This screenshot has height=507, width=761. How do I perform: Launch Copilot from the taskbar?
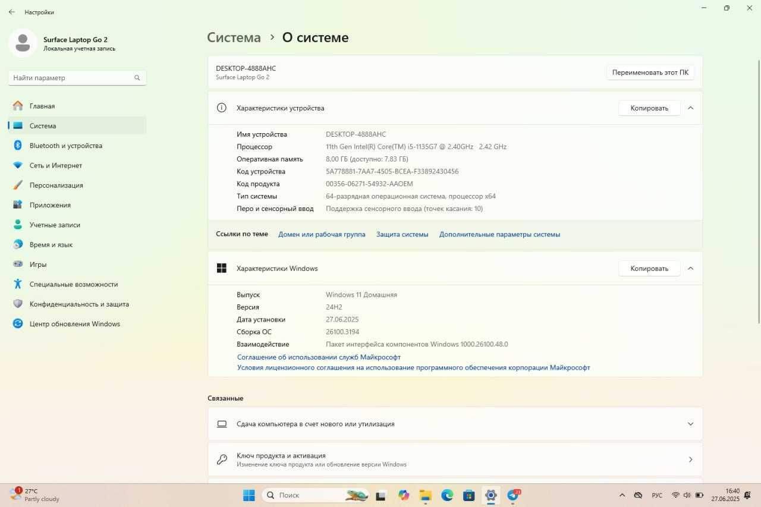pos(404,495)
